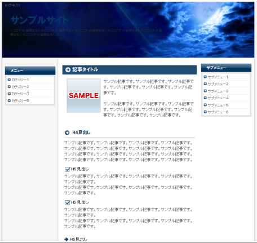Click the メニュー sidebar header
Screen dimensions: 257x243
click(30, 70)
